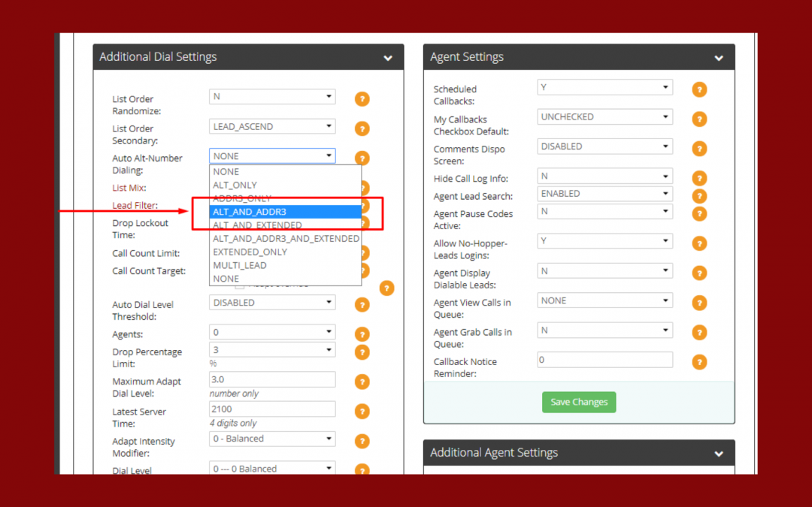Open List Order Randomize dropdown

(272, 97)
